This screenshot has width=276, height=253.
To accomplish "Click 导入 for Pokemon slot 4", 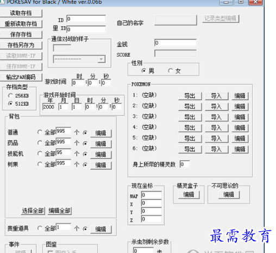I will (217, 128).
